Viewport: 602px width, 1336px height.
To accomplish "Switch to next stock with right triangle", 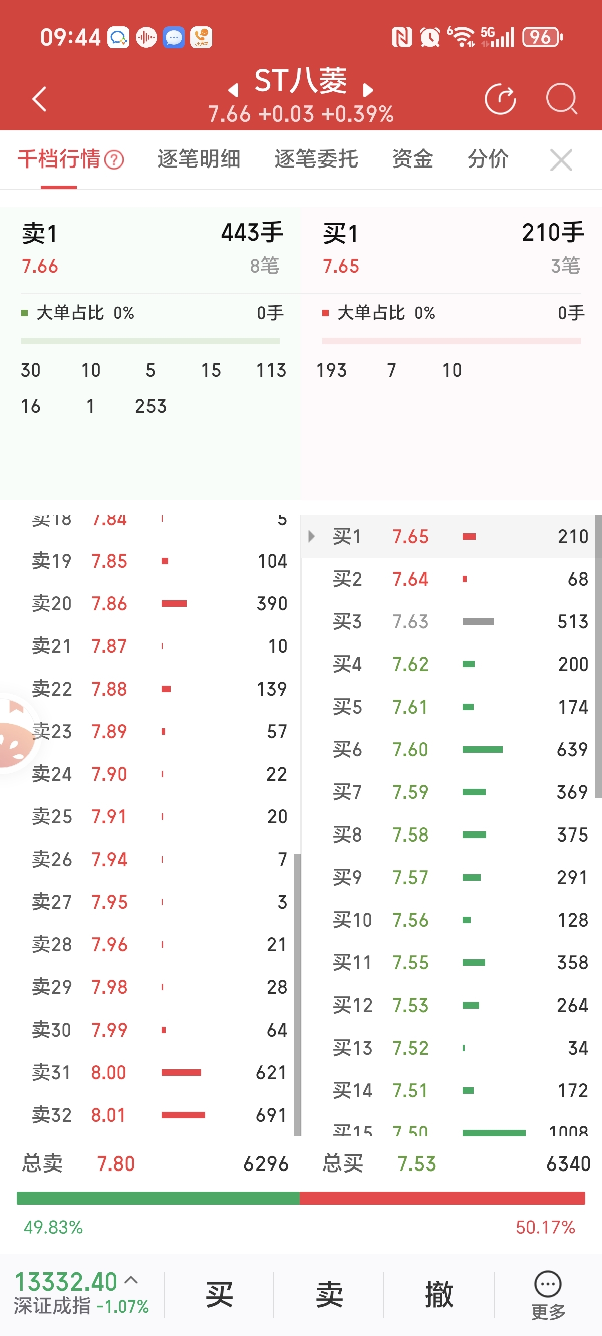I will [x=368, y=90].
